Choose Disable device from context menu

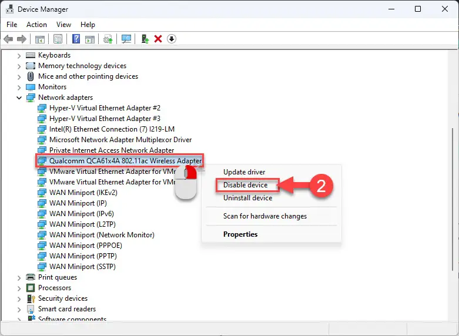245,185
